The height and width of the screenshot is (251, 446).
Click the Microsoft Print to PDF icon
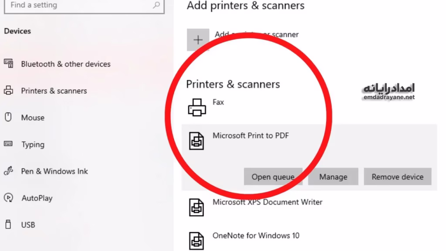pyautogui.click(x=196, y=141)
